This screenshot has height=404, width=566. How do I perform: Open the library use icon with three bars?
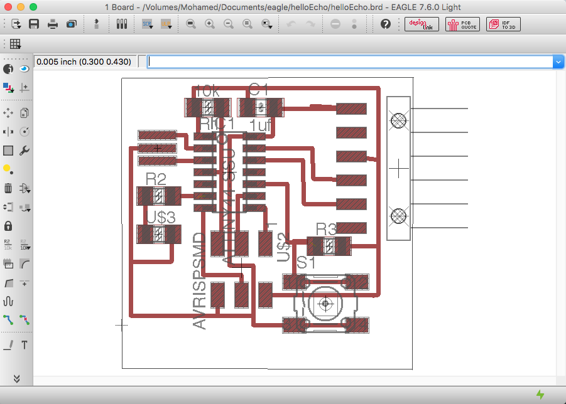point(122,24)
